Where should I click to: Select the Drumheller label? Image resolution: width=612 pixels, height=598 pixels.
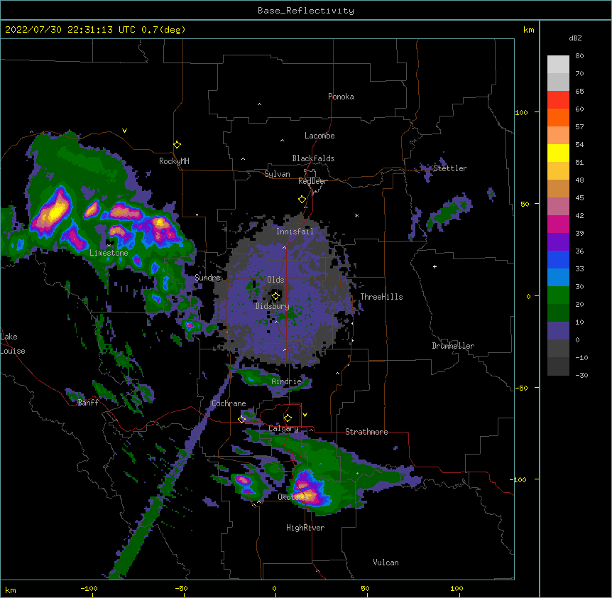point(453,346)
